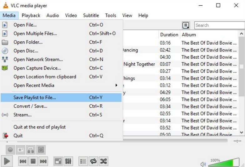Click the Record button
The width and height of the screenshot is (245, 167).
(x=10, y=150)
